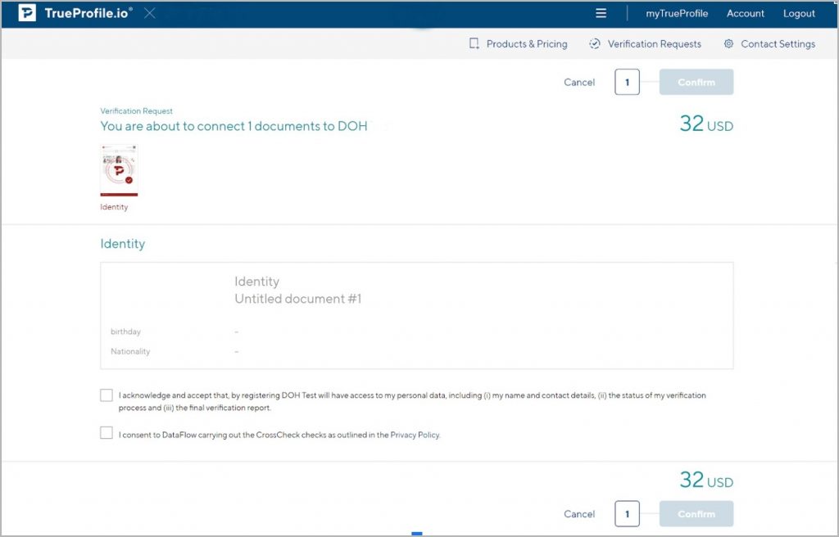Click the top '32 USD' price
The image size is (839, 537).
coord(706,124)
